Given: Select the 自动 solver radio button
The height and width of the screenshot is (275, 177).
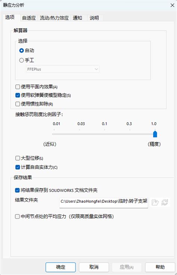Looking at the screenshot, I should [x=21, y=51].
